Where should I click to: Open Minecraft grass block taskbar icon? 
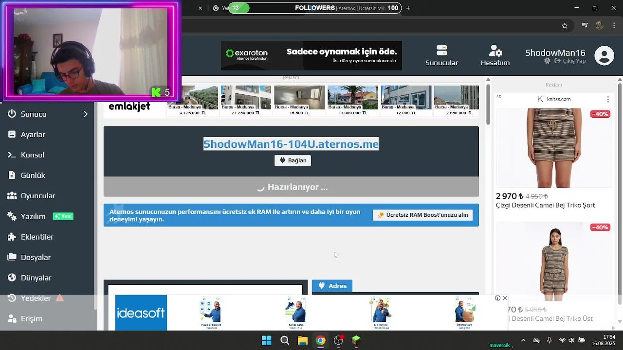coord(356,340)
